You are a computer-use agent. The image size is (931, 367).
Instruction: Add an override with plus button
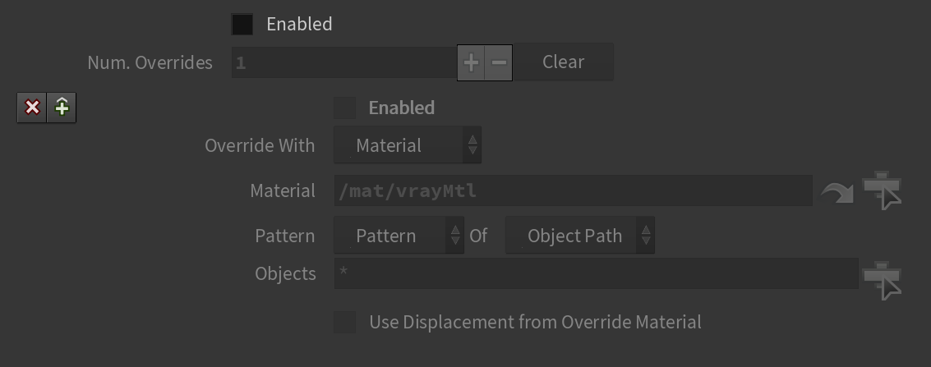tap(471, 62)
